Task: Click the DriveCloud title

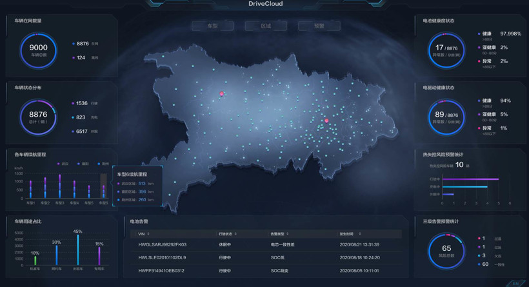Action: click(266, 4)
